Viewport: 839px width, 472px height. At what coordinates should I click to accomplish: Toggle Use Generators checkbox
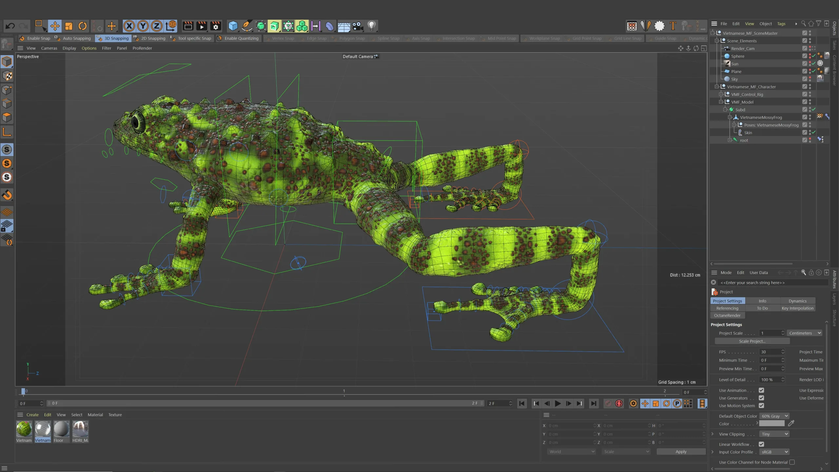pyautogui.click(x=761, y=398)
